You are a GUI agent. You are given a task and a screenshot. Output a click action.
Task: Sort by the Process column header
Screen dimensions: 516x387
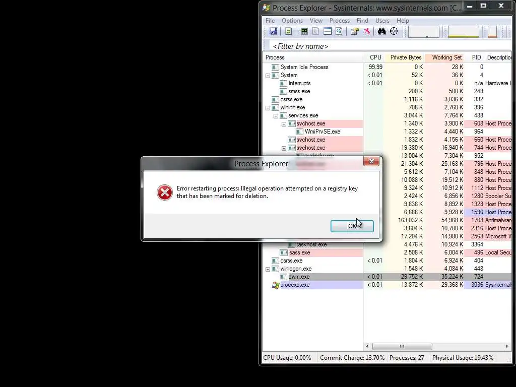312,57
